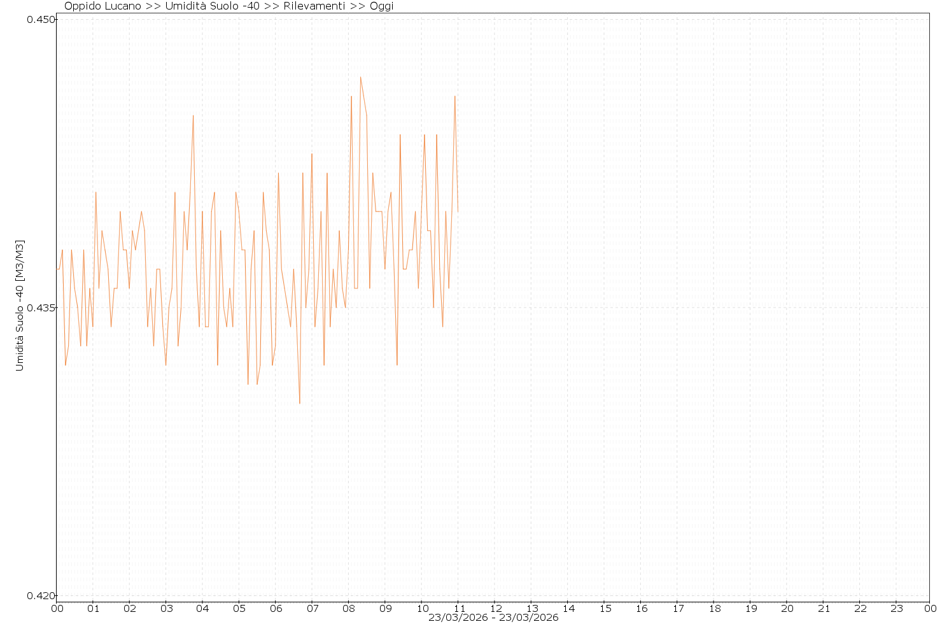The height and width of the screenshot is (624, 942).
Task: Click "Oggi" at the end of the title
Action: tap(382, 6)
